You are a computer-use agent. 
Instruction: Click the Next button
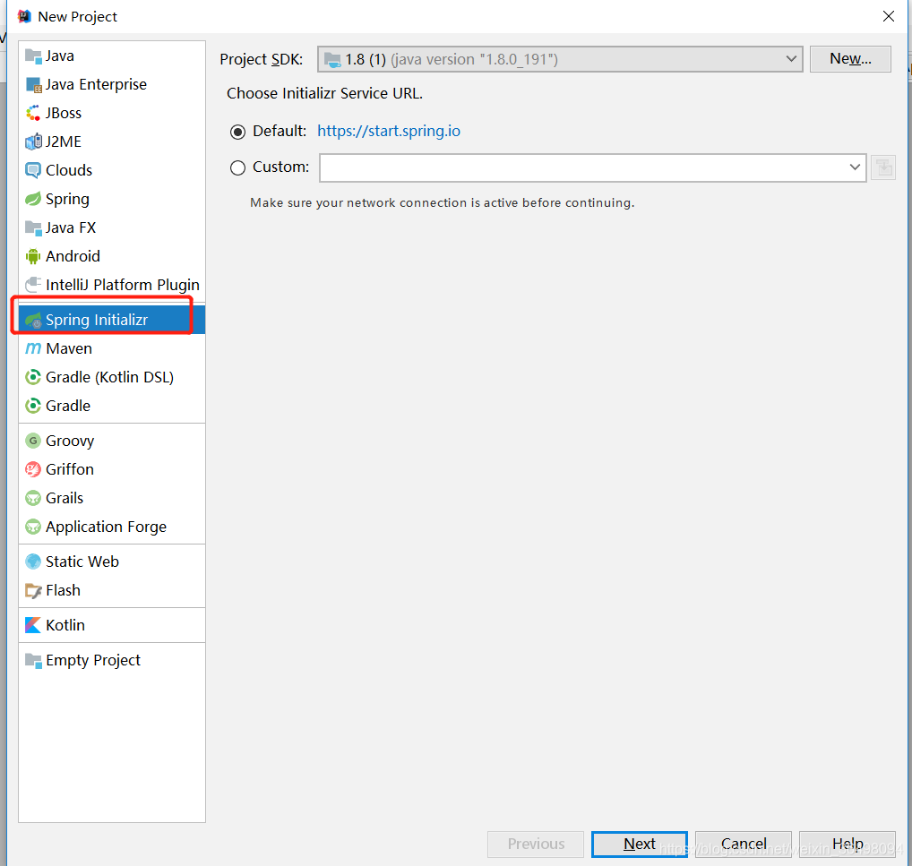pos(640,844)
